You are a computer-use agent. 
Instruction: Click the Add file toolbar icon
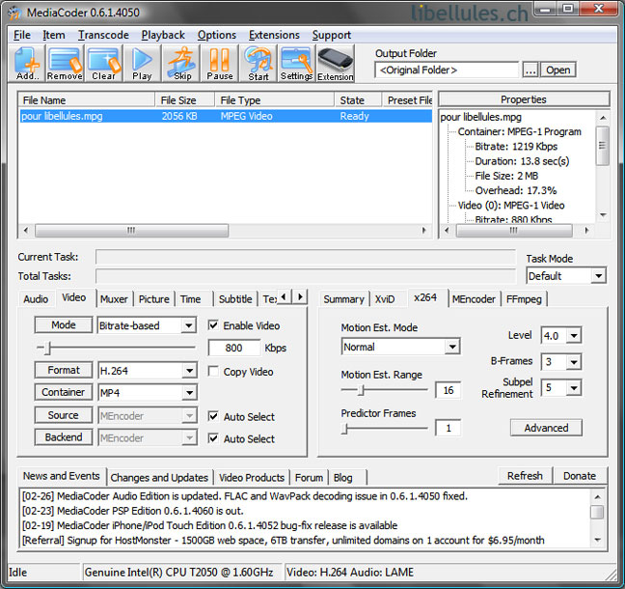27,64
